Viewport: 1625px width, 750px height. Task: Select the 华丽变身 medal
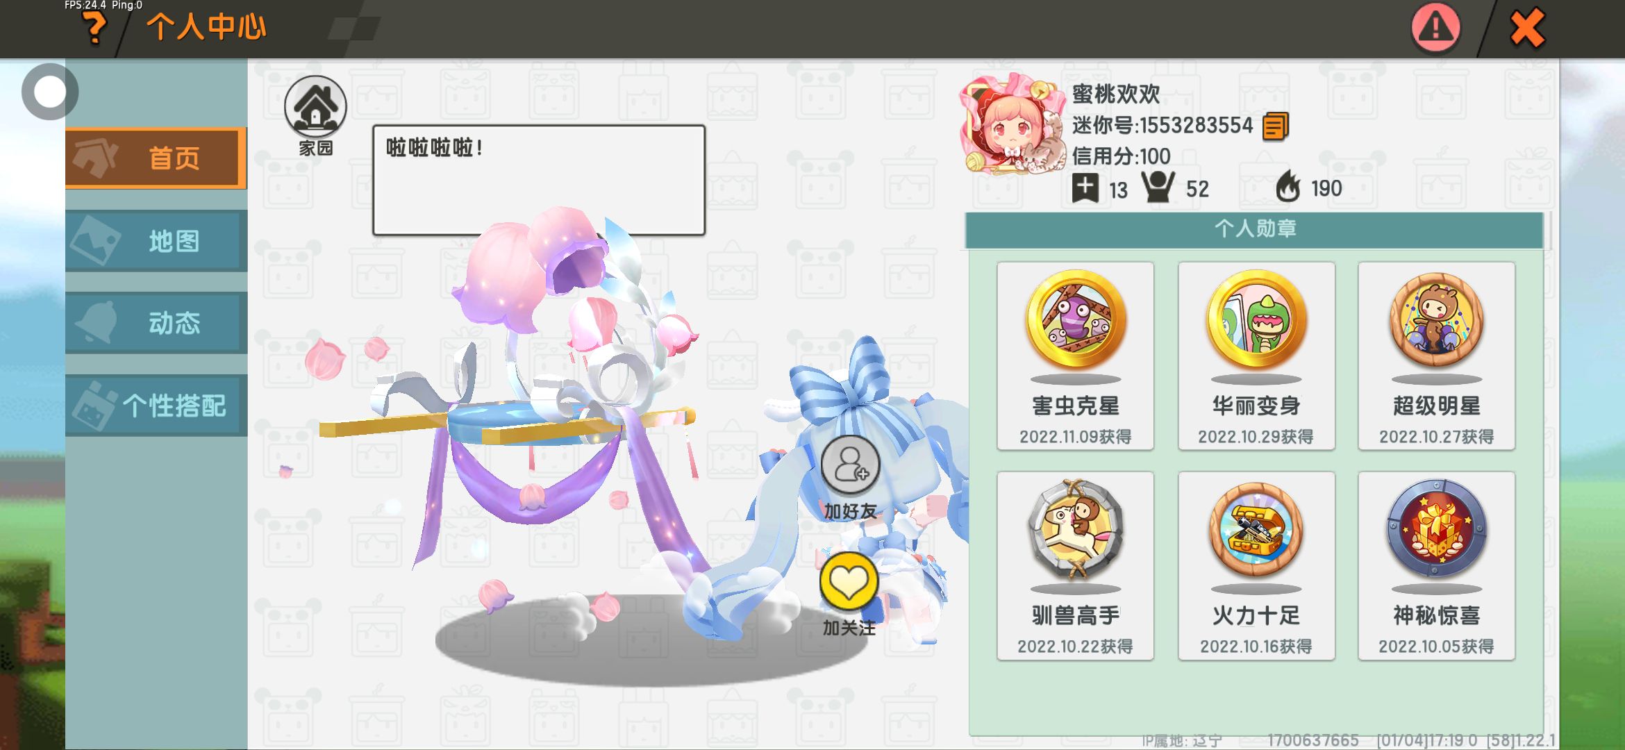(1256, 356)
